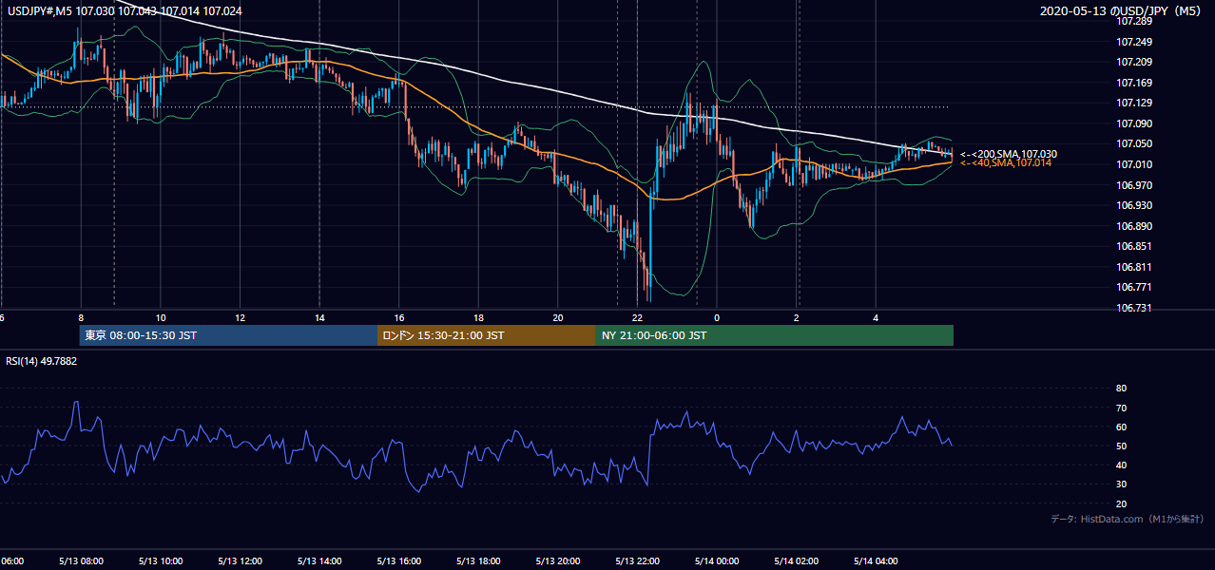Click the 5/13 12:00 date axis label
This screenshot has height=570, width=1215.
(x=240, y=561)
